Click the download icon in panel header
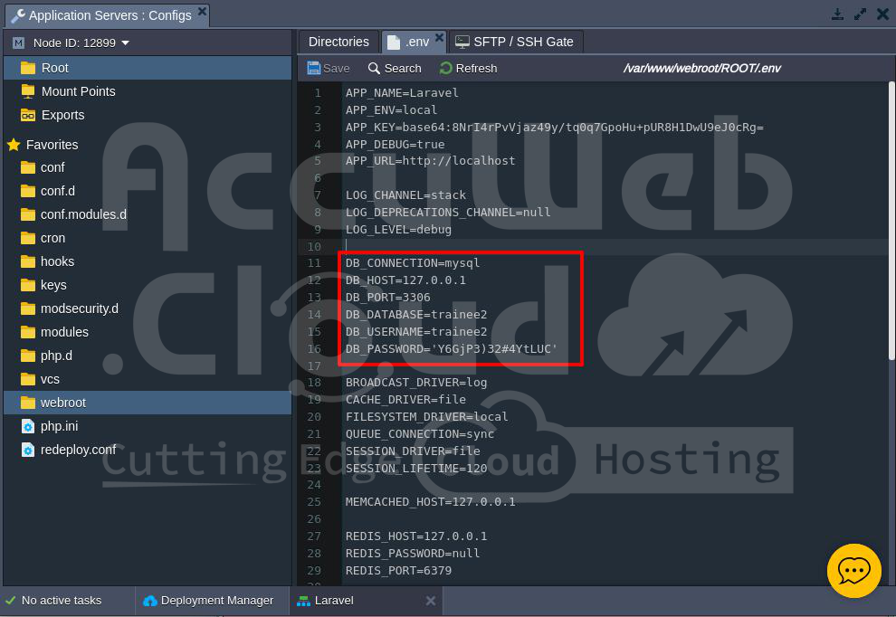Image resolution: width=896 pixels, height=617 pixels. [x=837, y=14]
